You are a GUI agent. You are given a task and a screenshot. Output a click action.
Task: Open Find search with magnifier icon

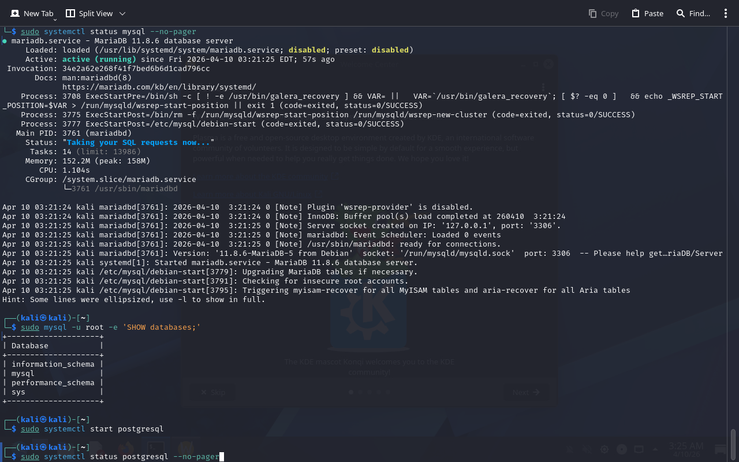[x=693, y=13]
